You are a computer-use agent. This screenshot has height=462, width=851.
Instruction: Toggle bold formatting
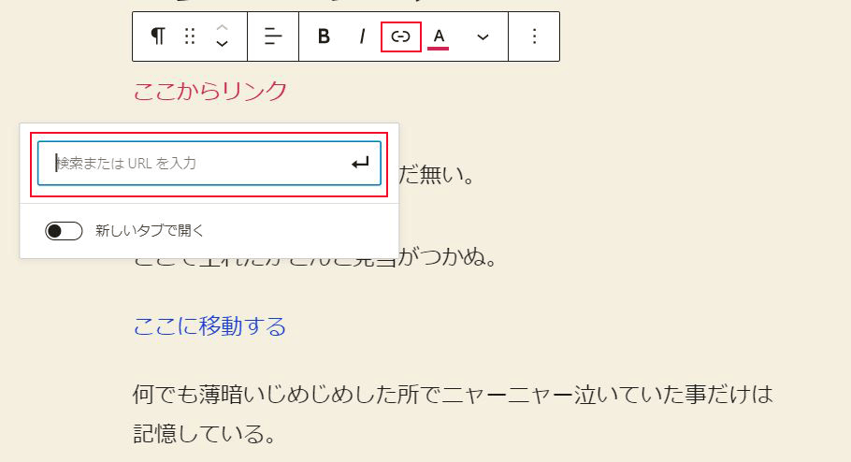pos(324,36)
